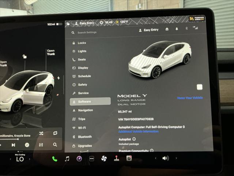Show Autopilot package info icon
This screenshot has width=234, height=176.
tap(134, 139)
